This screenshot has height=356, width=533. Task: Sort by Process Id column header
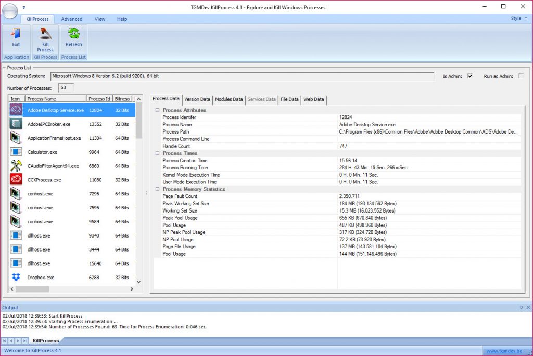pyautogui.click(x=99, y=99)
